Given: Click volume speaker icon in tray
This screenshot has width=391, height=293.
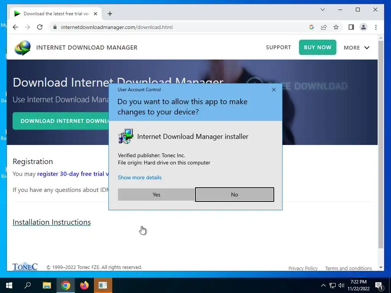Looking at the screenshot, I should (x=341, y=285).
